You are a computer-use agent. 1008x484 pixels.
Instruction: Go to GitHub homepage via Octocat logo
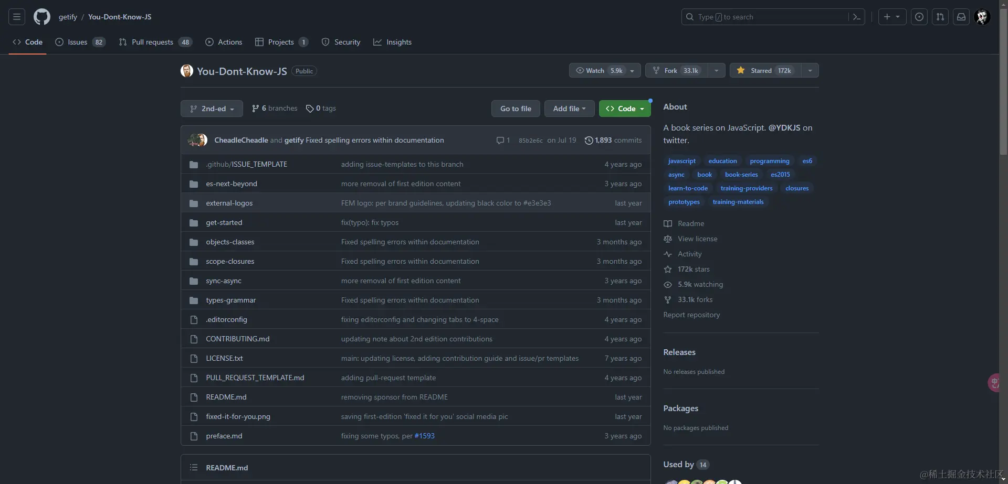tap(42, 17)
